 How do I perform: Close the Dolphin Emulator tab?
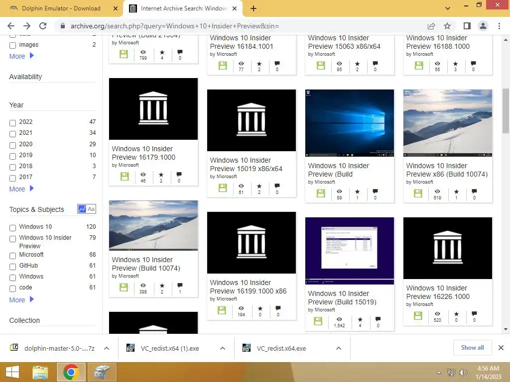(115, 8)
